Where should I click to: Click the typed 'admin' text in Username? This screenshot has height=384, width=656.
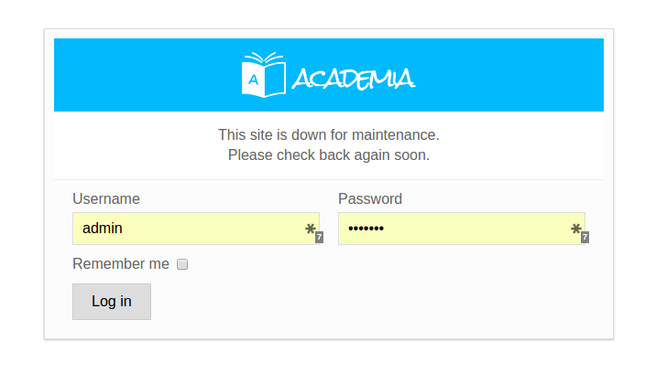[x=103, y=229]
